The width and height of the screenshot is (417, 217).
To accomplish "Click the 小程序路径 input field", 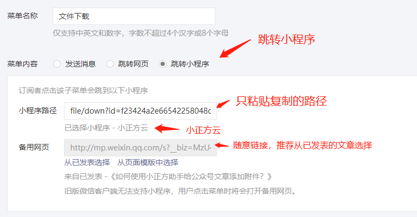I will [x=140, y=111].
